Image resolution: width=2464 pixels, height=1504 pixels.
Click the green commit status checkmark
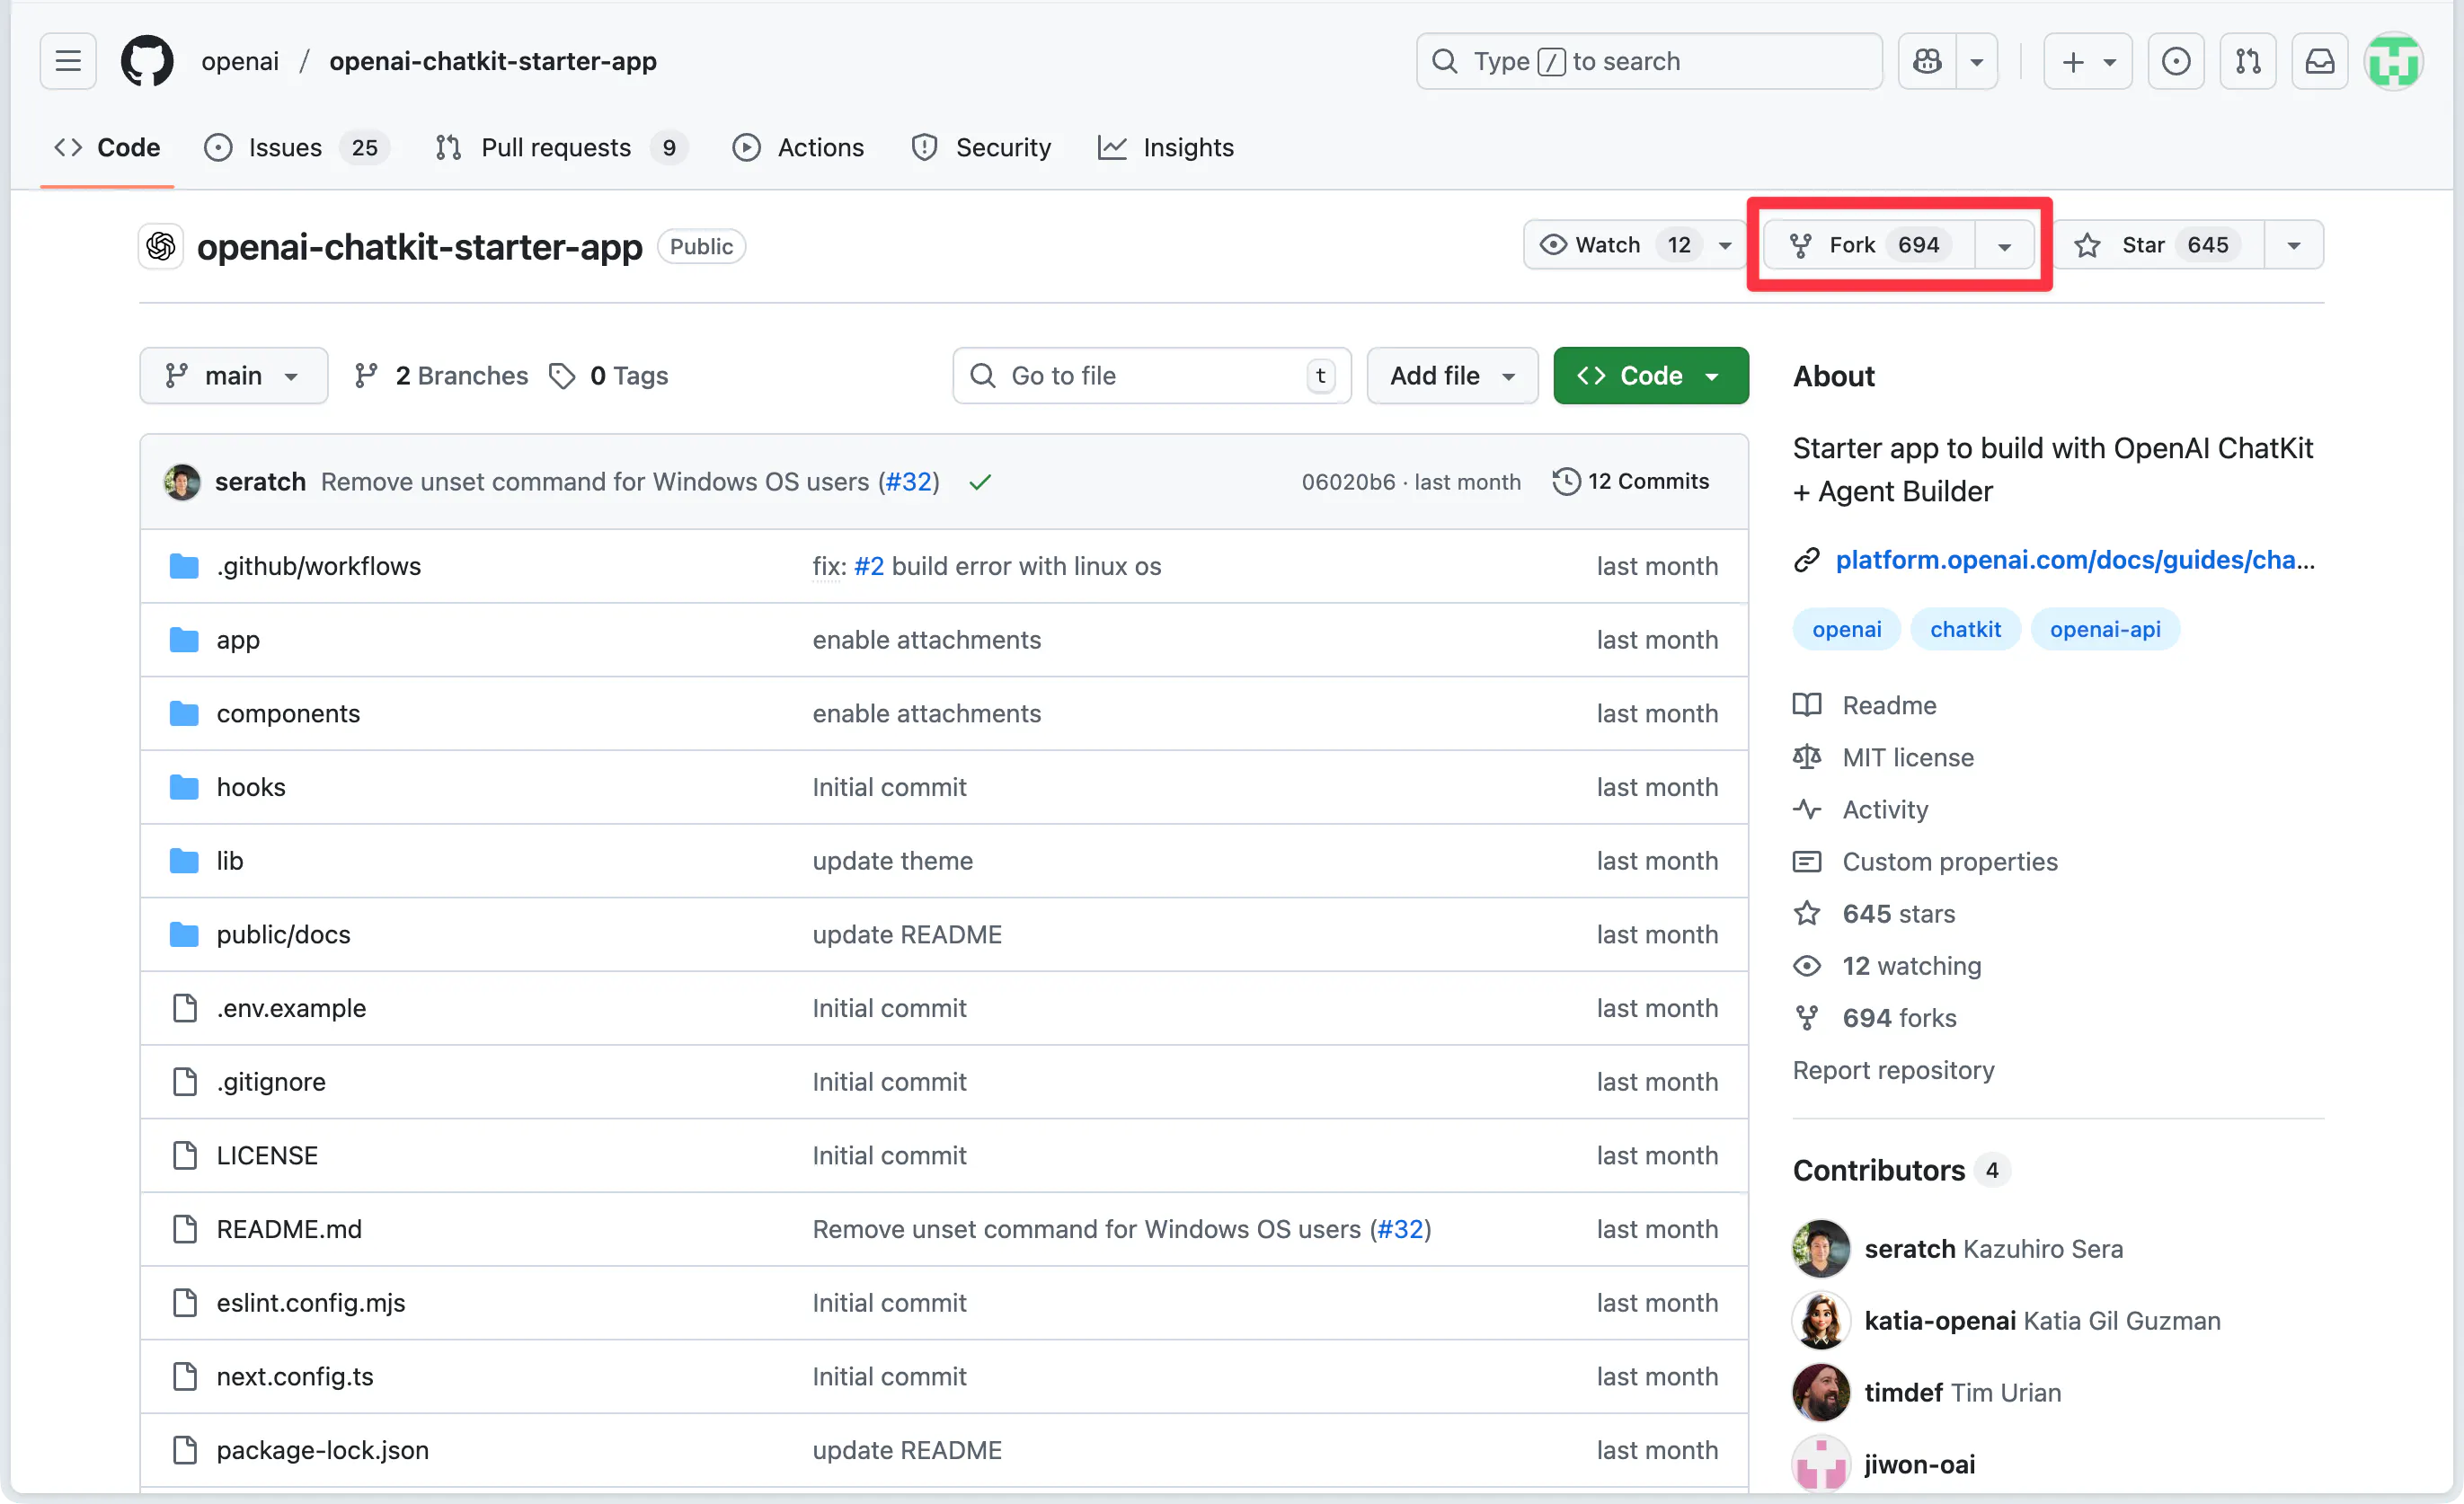click(x=980, y=482)
